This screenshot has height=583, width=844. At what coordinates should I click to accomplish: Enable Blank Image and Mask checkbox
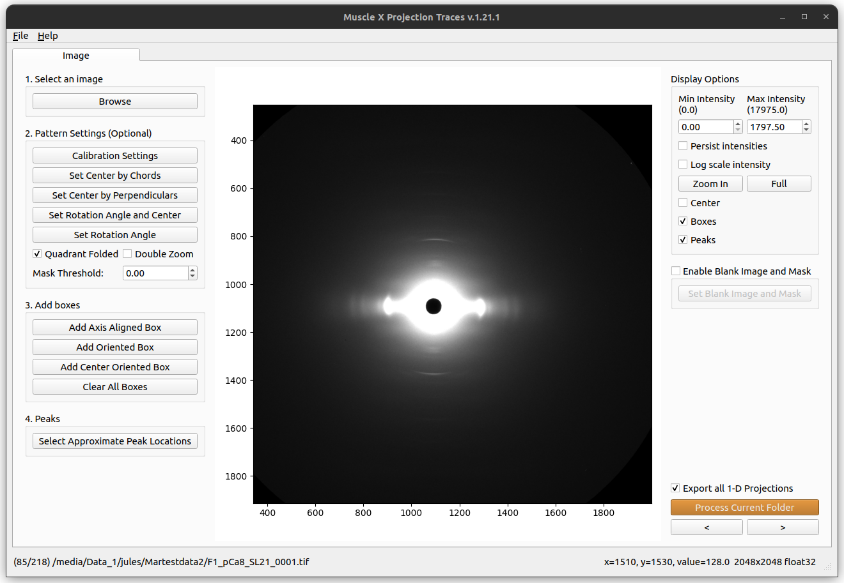coord(676,271)
